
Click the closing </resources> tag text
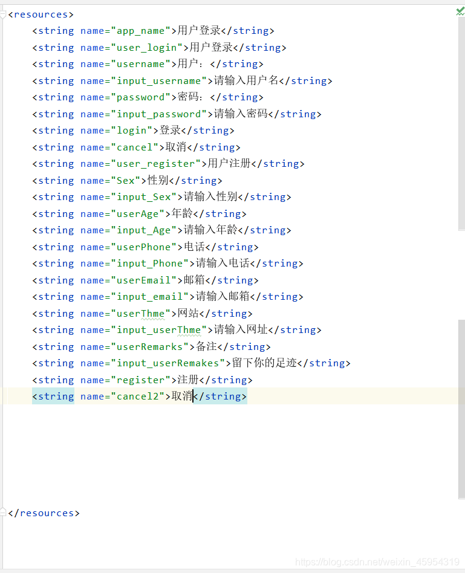[44, 513]
